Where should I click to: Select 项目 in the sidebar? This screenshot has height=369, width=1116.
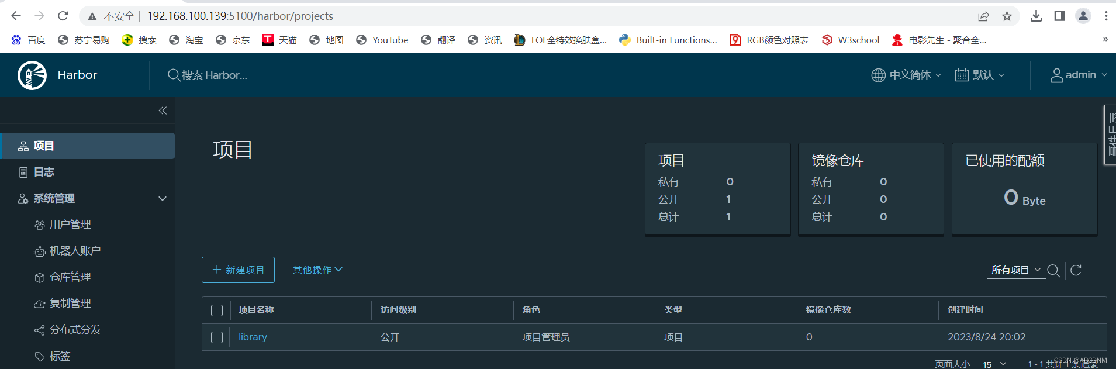point(88,146)
